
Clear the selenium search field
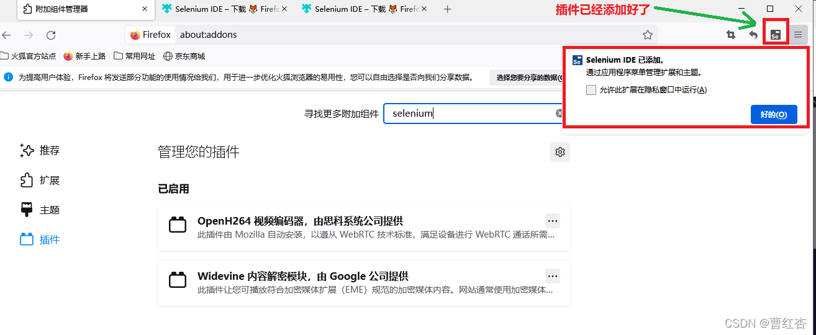click(560, 114)
